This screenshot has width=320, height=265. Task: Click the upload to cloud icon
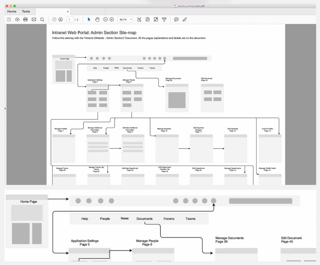(17, 19)
